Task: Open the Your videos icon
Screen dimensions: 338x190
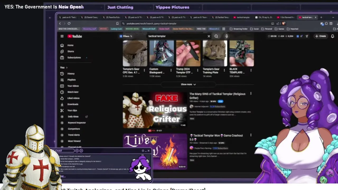Action: pyautogui.click(x=62, y=86)
